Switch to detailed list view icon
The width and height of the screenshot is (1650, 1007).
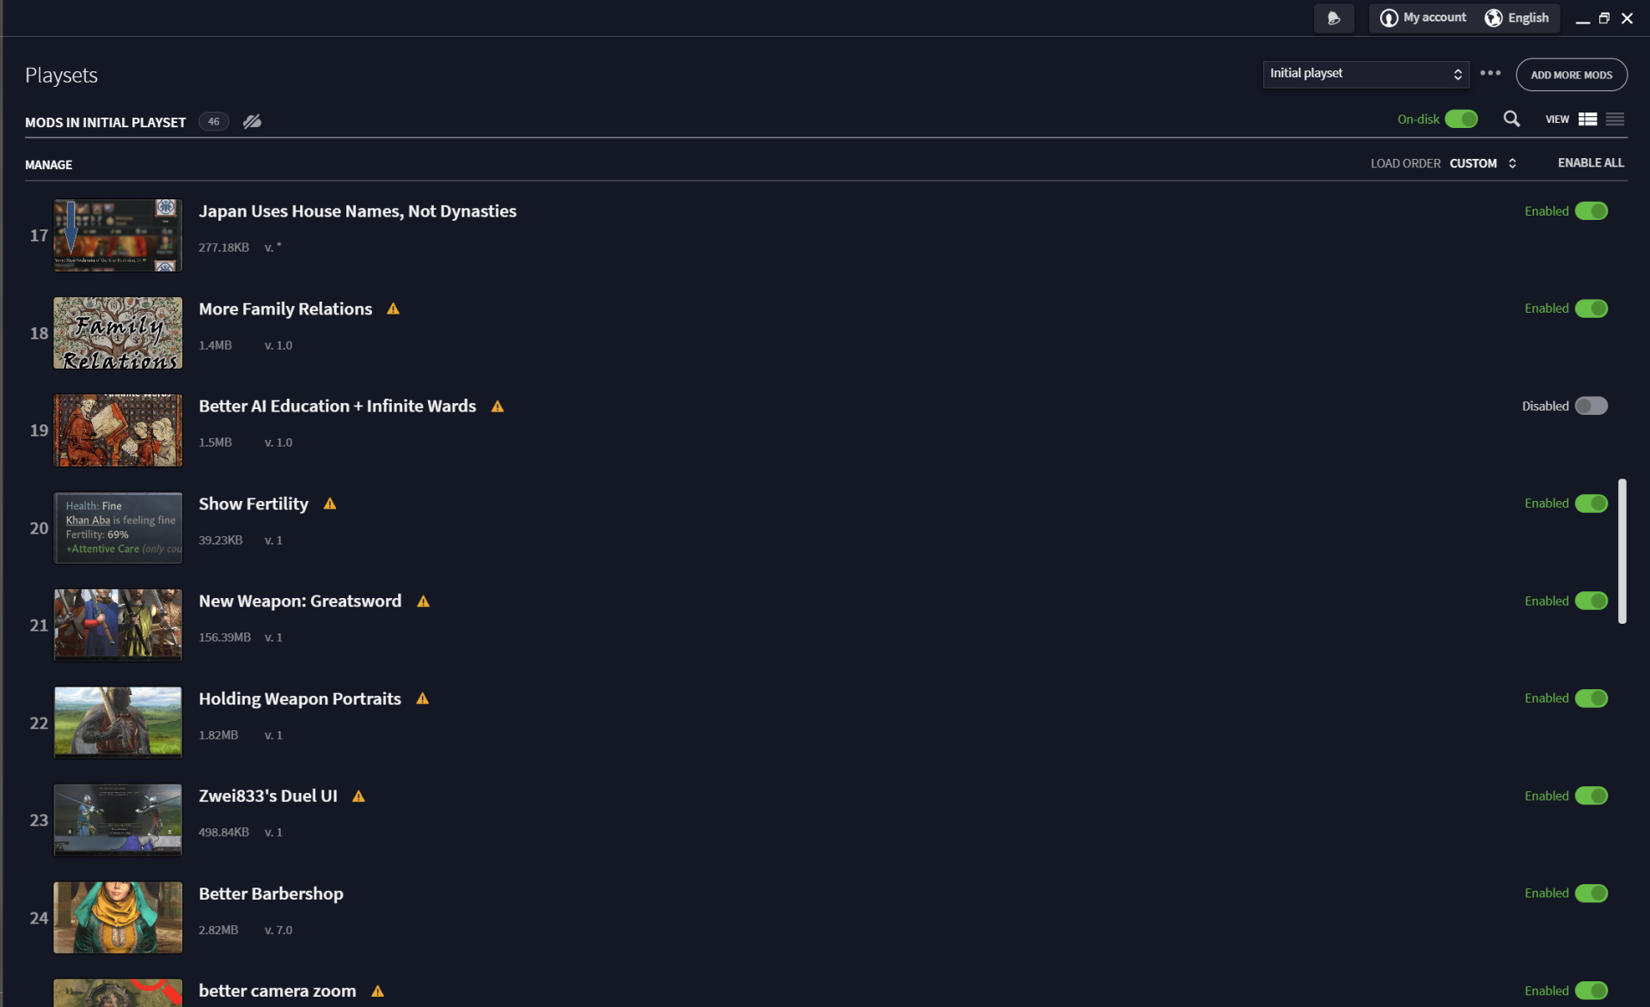pos(1587,119)
